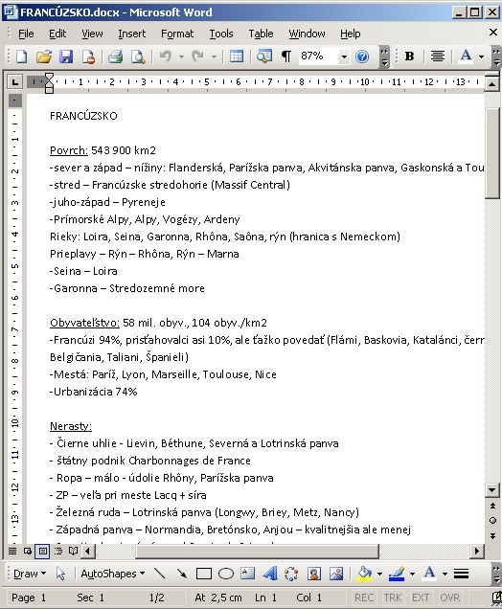Image resolution: width=502 pixels, height=609 pixels.
Task: Open Line Style options
Action: tap(461, 574)
